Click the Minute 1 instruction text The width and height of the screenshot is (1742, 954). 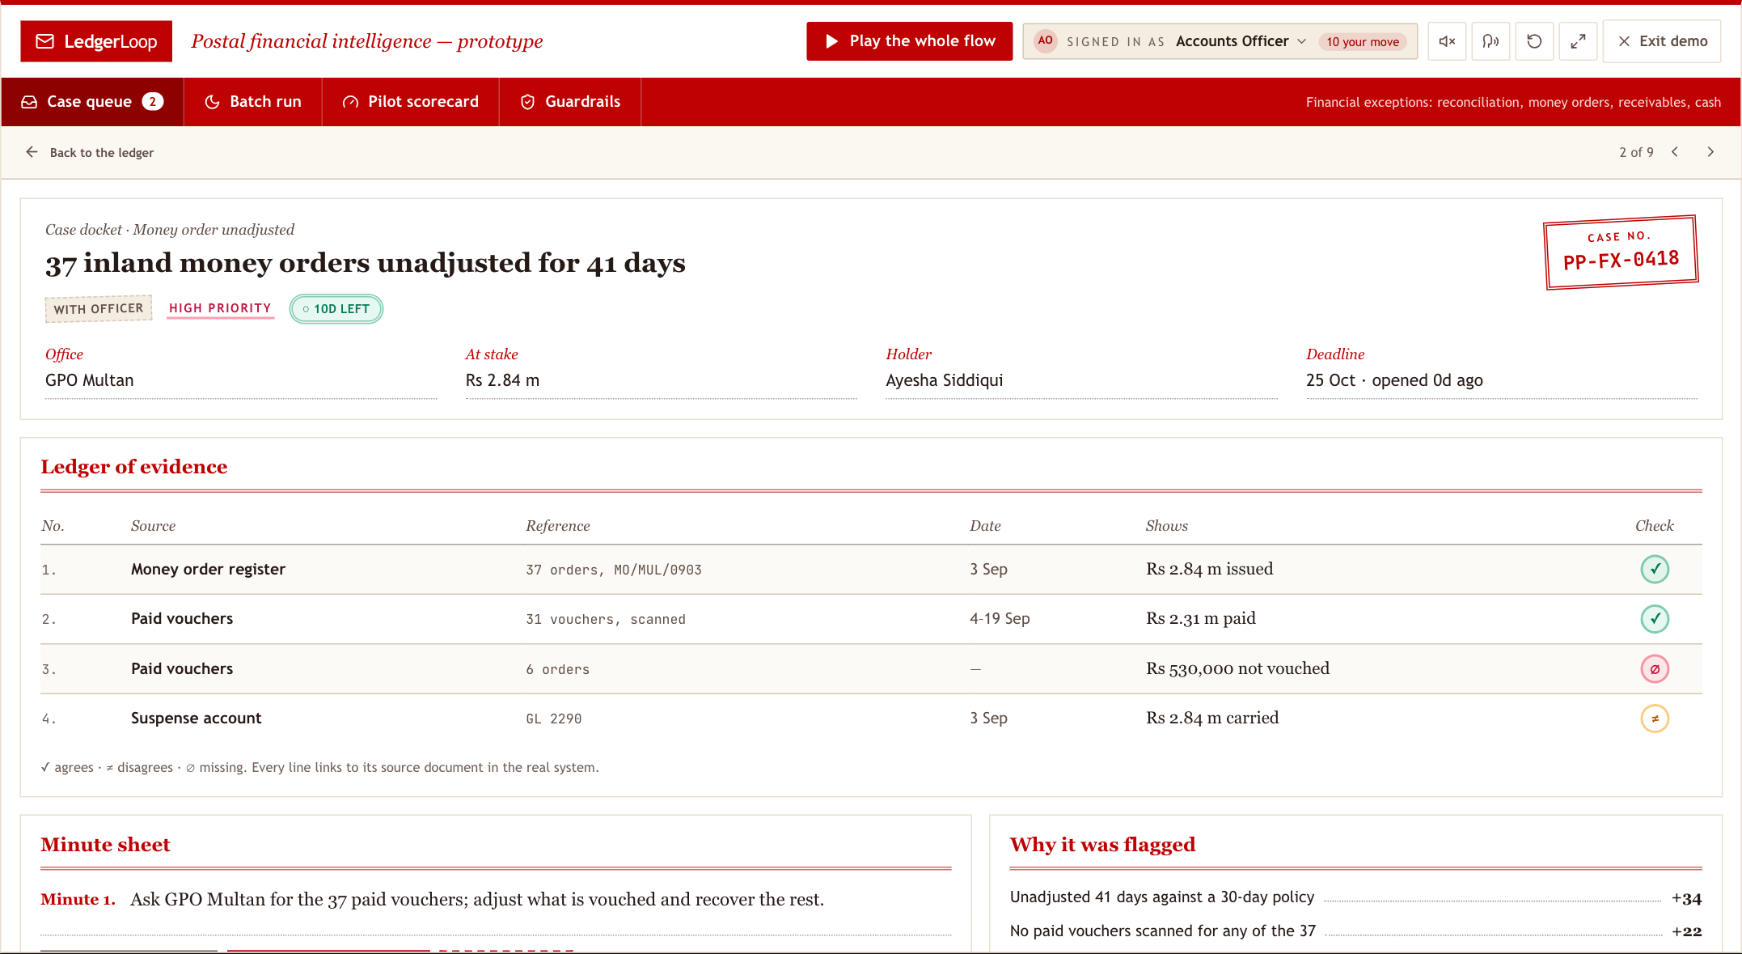pos(477,900)
